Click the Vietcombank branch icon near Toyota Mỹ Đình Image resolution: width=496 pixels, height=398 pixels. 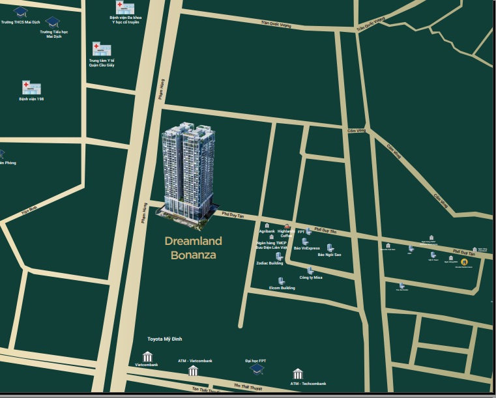tap(147, 357)
